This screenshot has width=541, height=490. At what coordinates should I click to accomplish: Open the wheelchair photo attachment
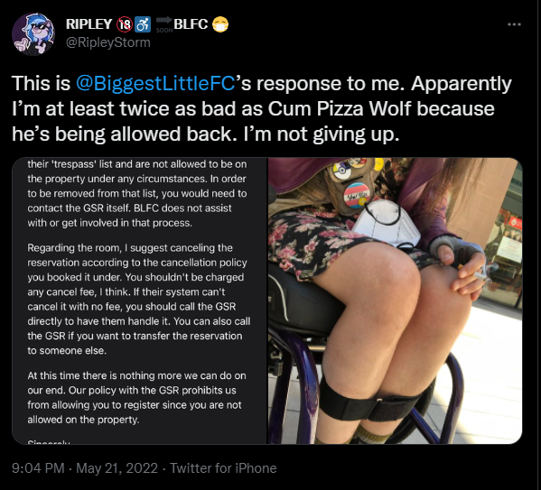[x=395, y=300]
